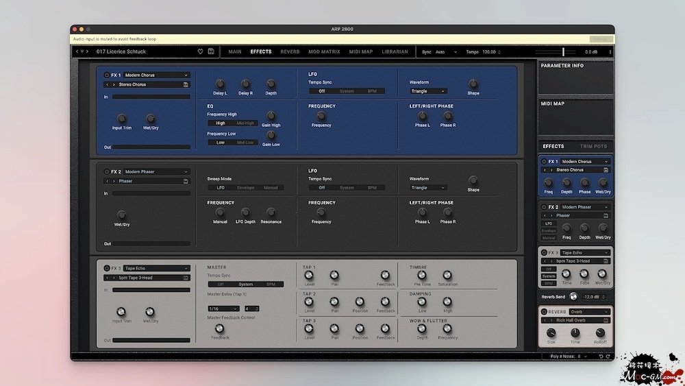Image resolution: width=685 pixels, height=386 pixels.
Task: Toggle the FX 2 power button
Action: 107,172
